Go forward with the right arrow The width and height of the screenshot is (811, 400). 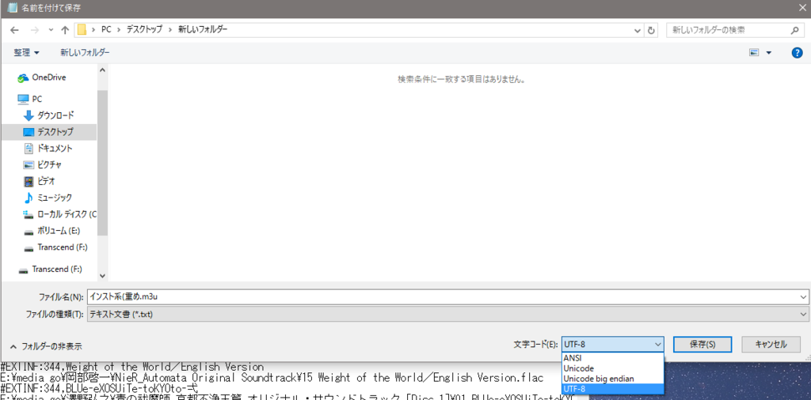pos(34,30)
